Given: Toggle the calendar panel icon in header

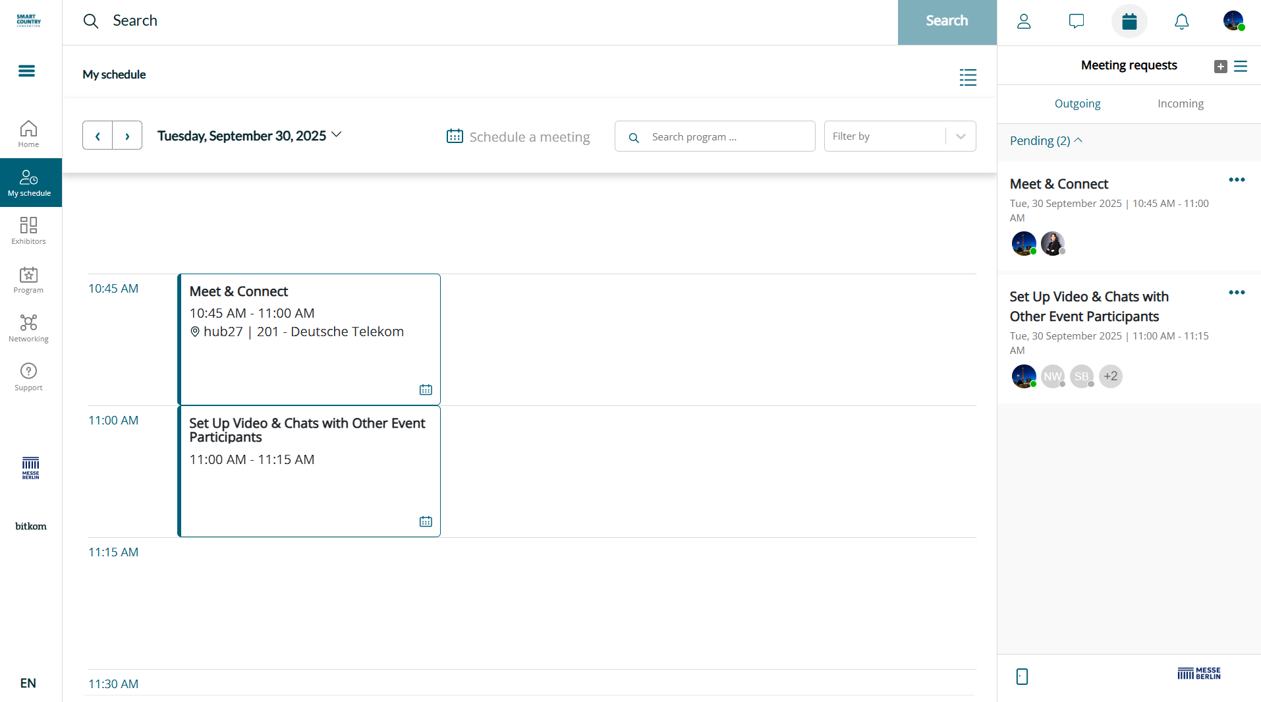Looking at the screenshot, I should (x=1129, y=21).
